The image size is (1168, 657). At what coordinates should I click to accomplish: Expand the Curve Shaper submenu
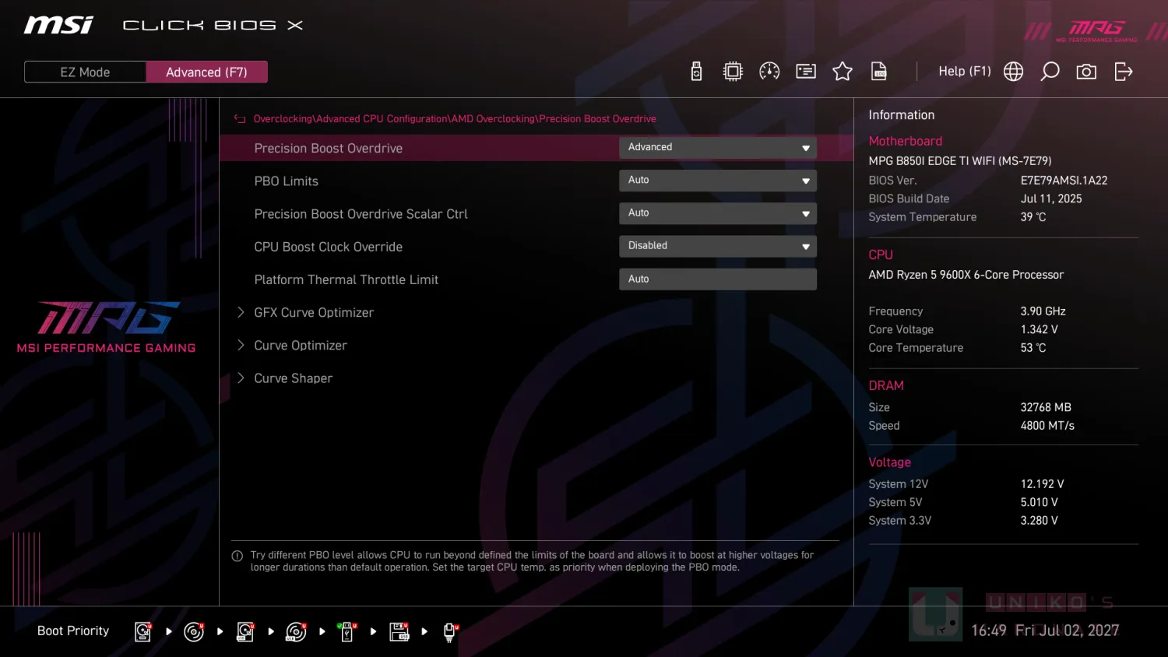click(294, 378)
